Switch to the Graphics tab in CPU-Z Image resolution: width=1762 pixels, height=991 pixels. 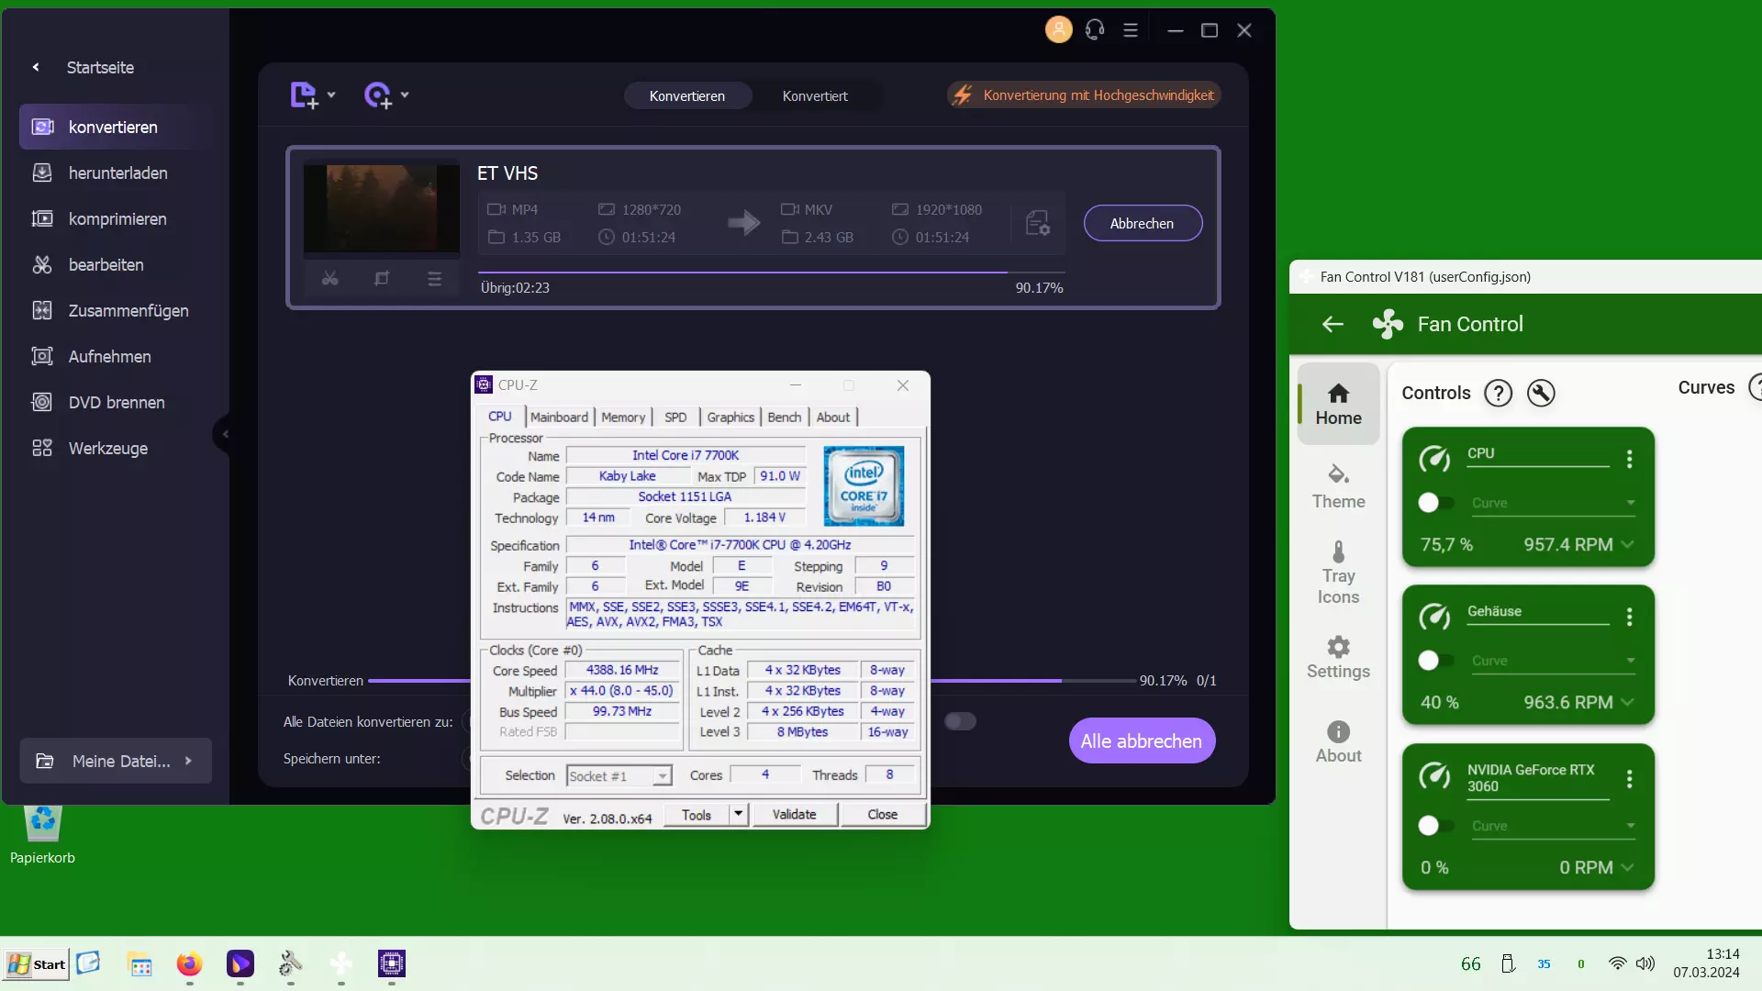pos(730,417)
